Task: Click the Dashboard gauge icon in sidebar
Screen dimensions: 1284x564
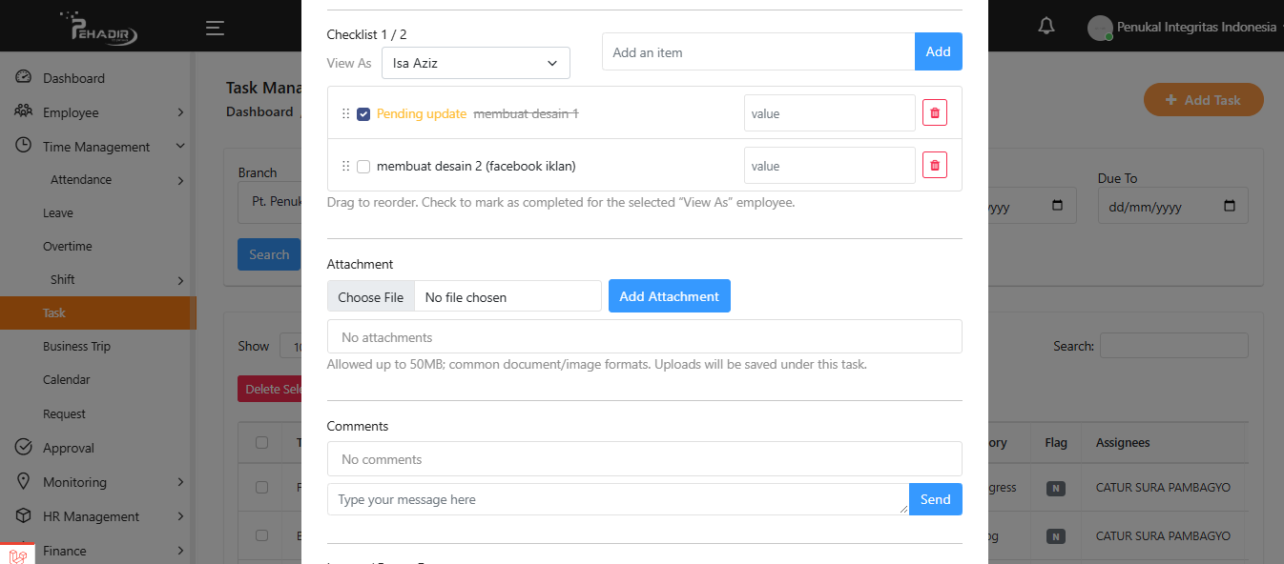Action: tap(24, 77)
